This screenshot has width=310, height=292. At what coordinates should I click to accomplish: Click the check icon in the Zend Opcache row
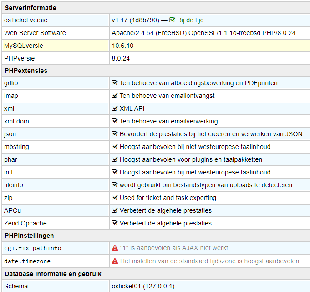114,223
